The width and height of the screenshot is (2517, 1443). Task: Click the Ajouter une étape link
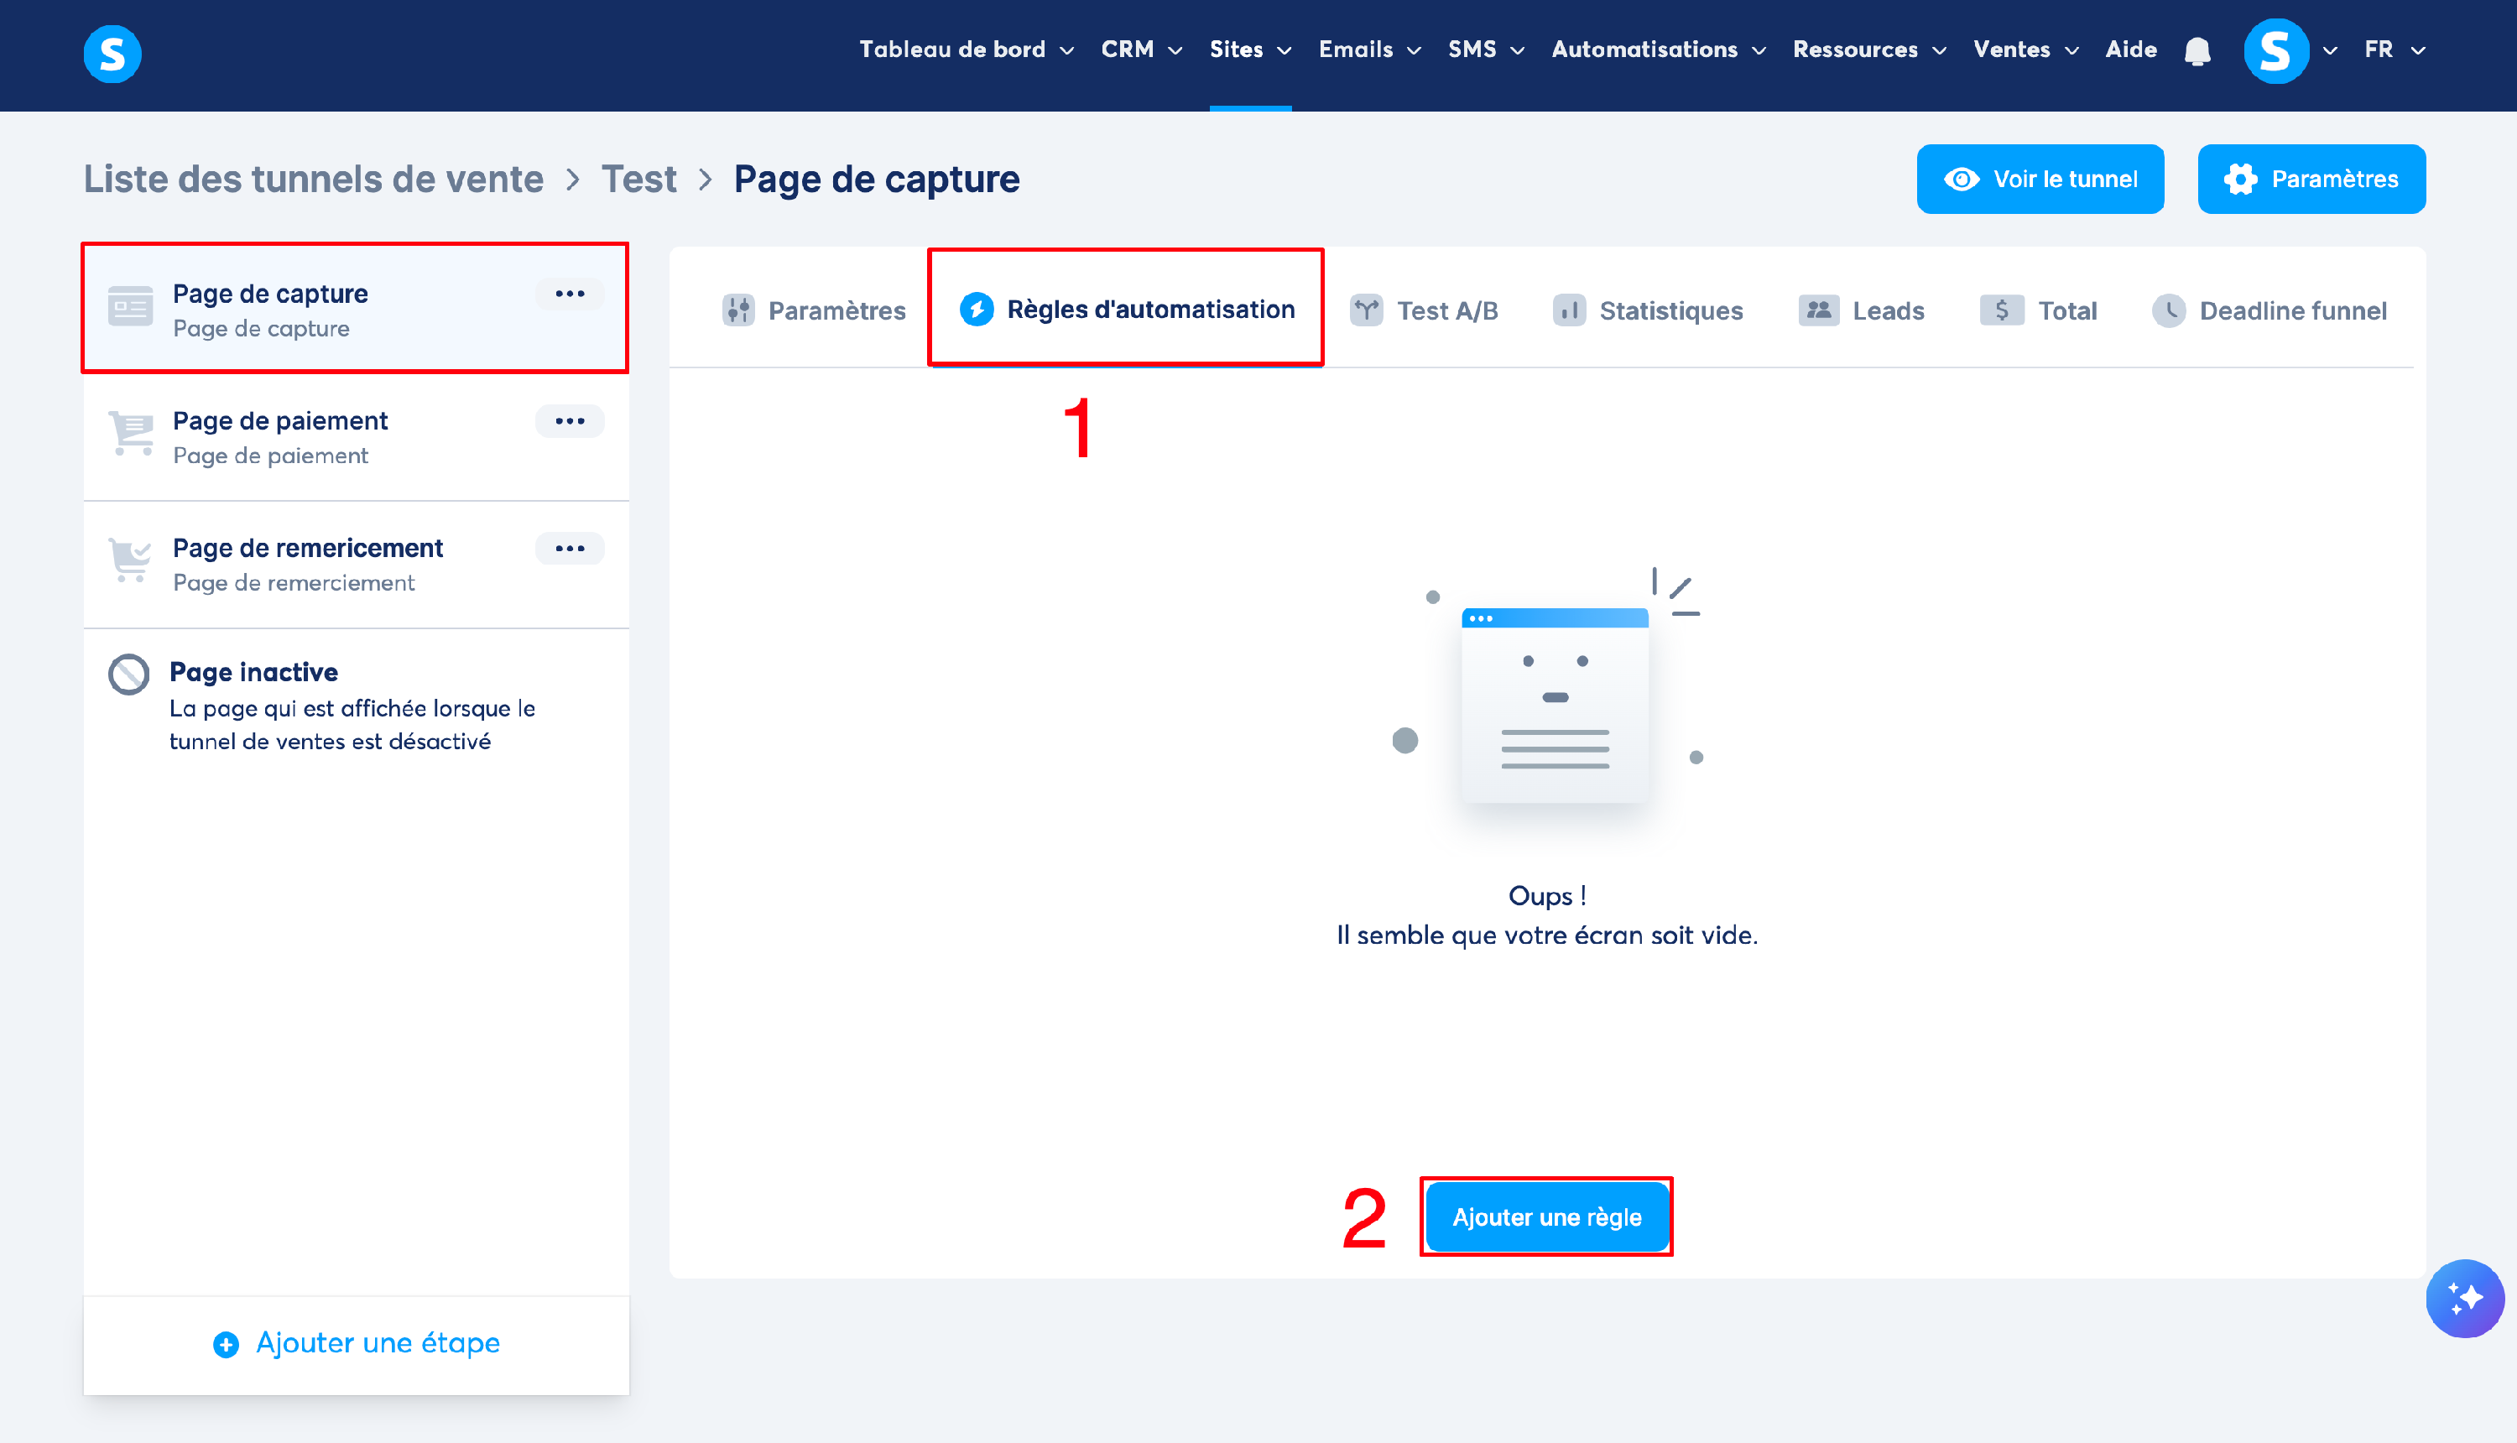point(357,1343)
